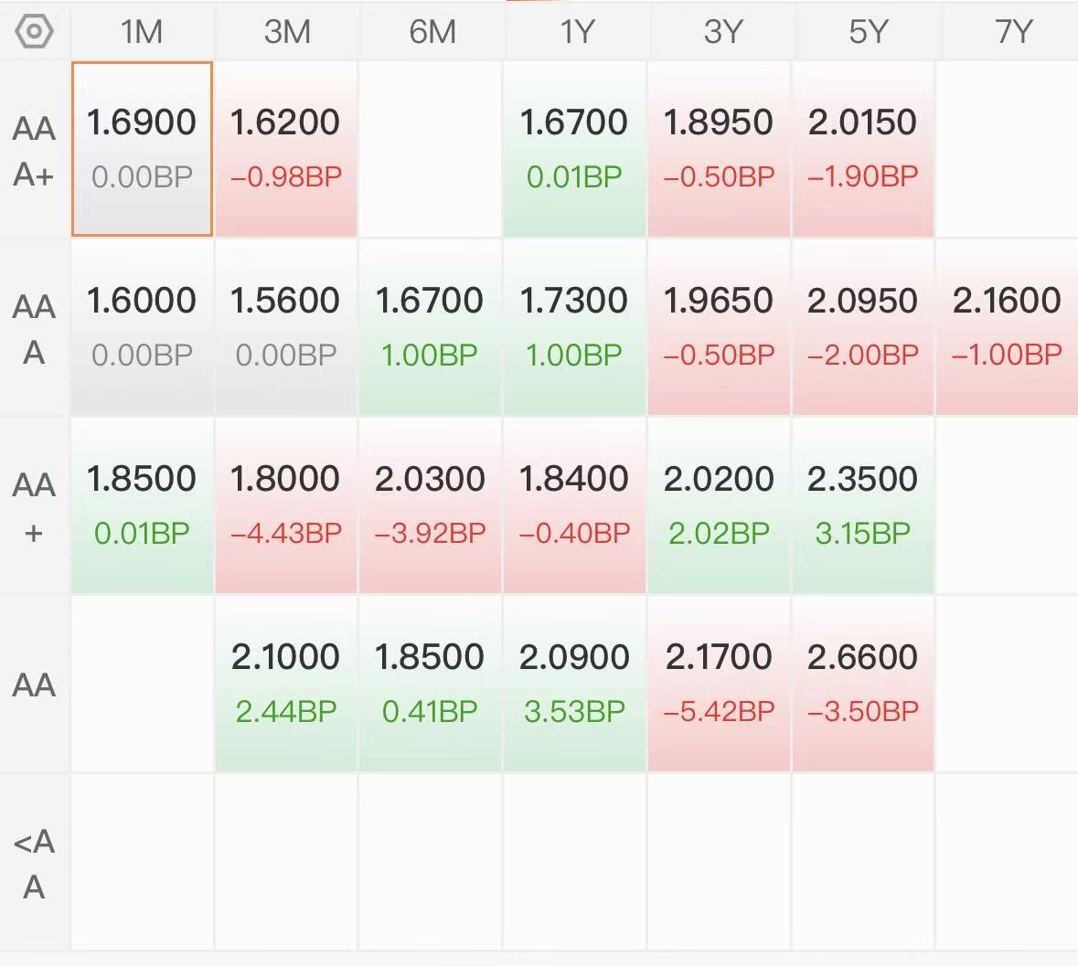Open the AAA 6M cell 1.6700

[x=430, y=327]
